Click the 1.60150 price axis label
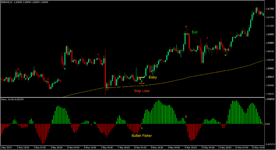The image size is (276, 150). click(270, 60)
